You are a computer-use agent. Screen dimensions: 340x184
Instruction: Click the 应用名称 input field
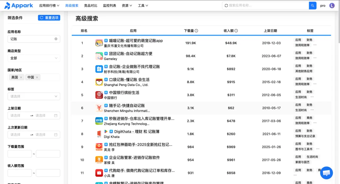coord(34,39)
